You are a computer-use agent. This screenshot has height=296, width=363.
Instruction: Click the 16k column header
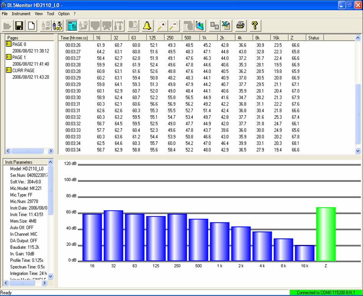tap(279, 38)
